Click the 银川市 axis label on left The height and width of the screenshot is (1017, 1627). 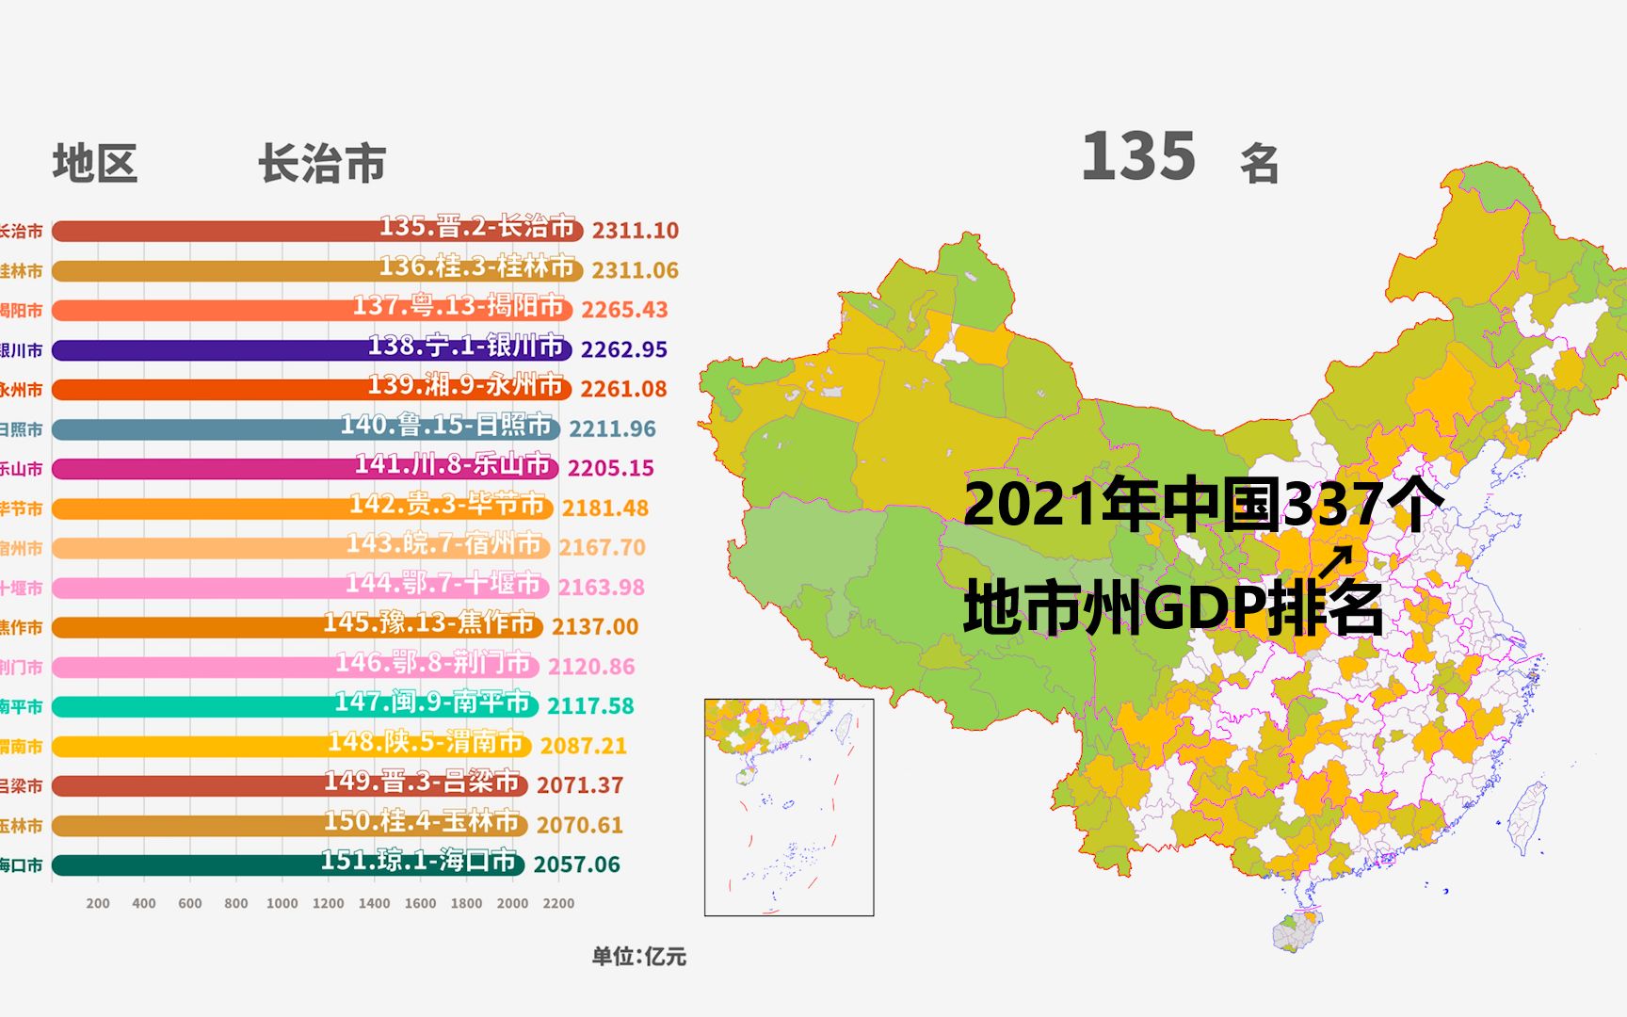coord(22,350)
